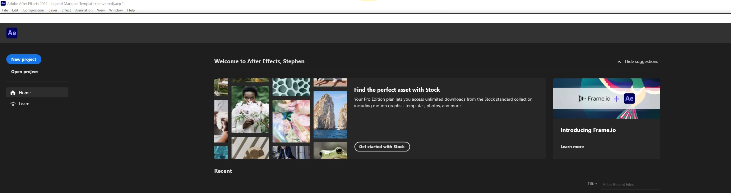The width and height of the screenshot is (731, 193).
Task: Focus the Filter Recent Files field
Action: tap(630, 184)
